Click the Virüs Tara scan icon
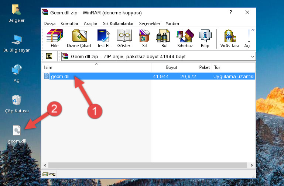 pyautogui.click(x=230, y=38)
